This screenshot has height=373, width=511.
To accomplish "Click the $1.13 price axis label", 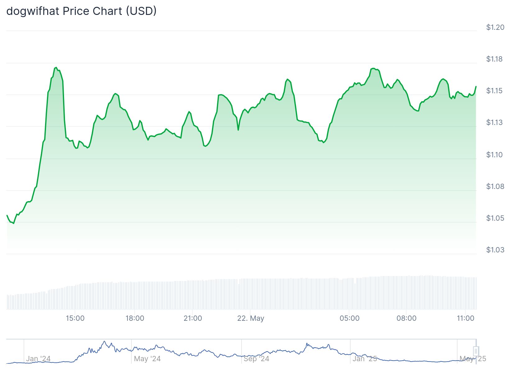I will point(494,122).
